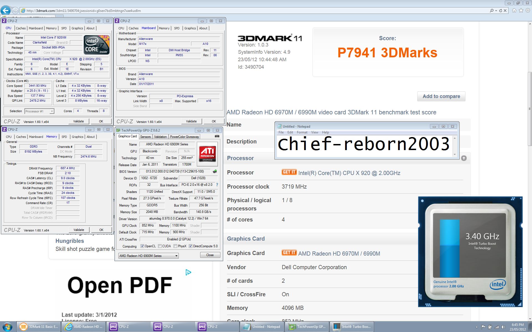This screenshot has height=332, width=532.
Task: Open the Notepad File menu
Action: click(281, 132)
